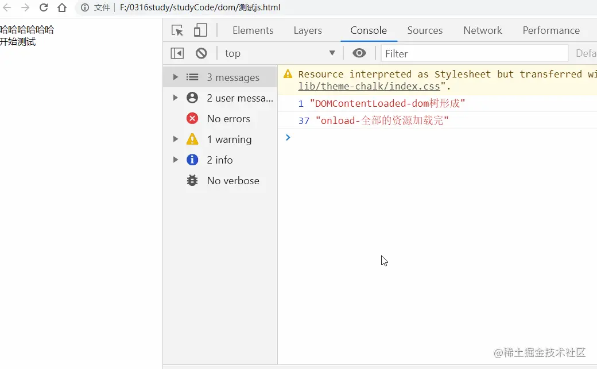This screenshot has width=597, height=369.
Task: Click the clear console icon
Action: click(x=201, y=53)
